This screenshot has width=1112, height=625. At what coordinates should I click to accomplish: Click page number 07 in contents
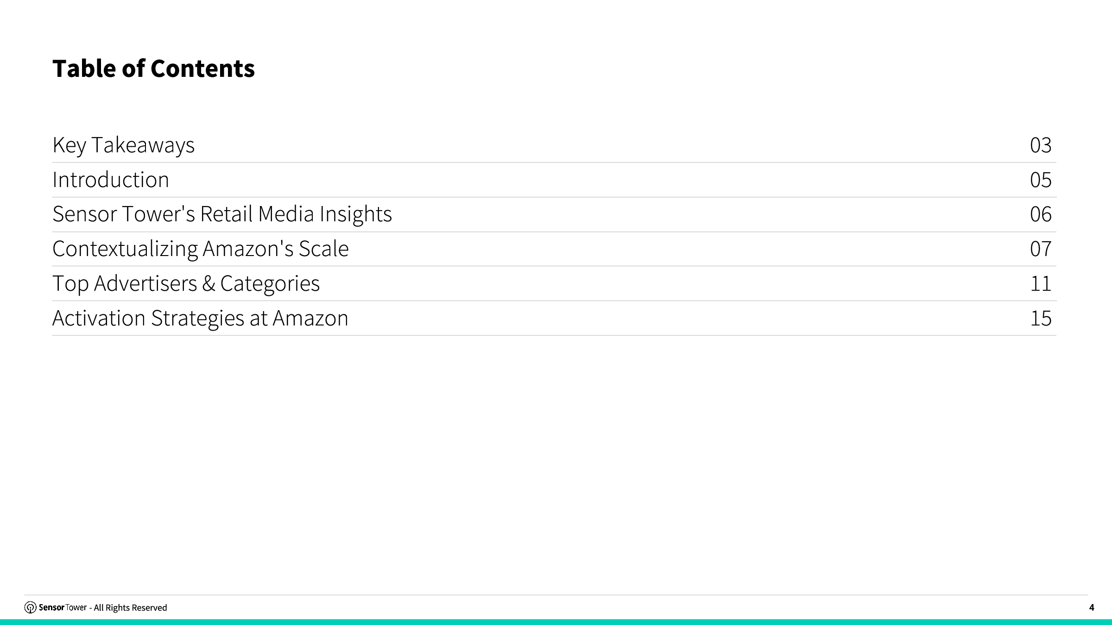point(1040,249)
